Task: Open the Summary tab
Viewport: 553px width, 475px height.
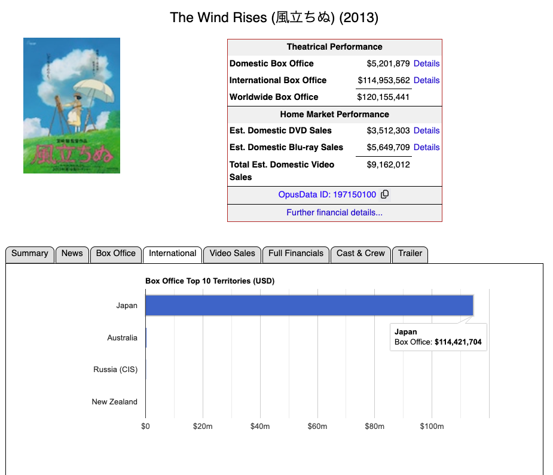Action: 30,254
